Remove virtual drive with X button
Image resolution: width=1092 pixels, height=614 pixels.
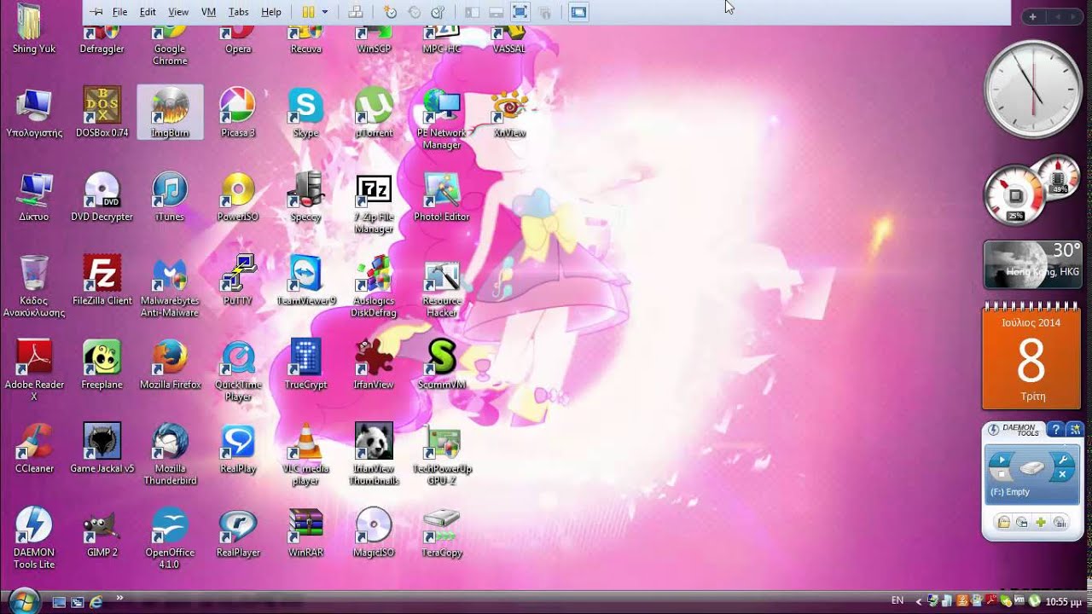(1063, 474)
